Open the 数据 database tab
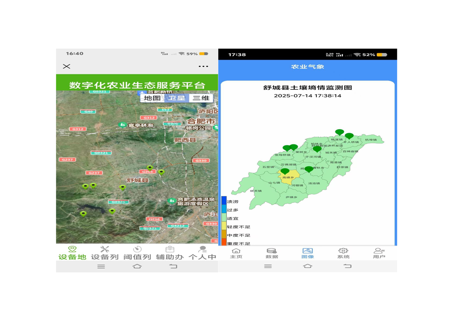Viewport: 455px width, 321px height. (272, 253)
